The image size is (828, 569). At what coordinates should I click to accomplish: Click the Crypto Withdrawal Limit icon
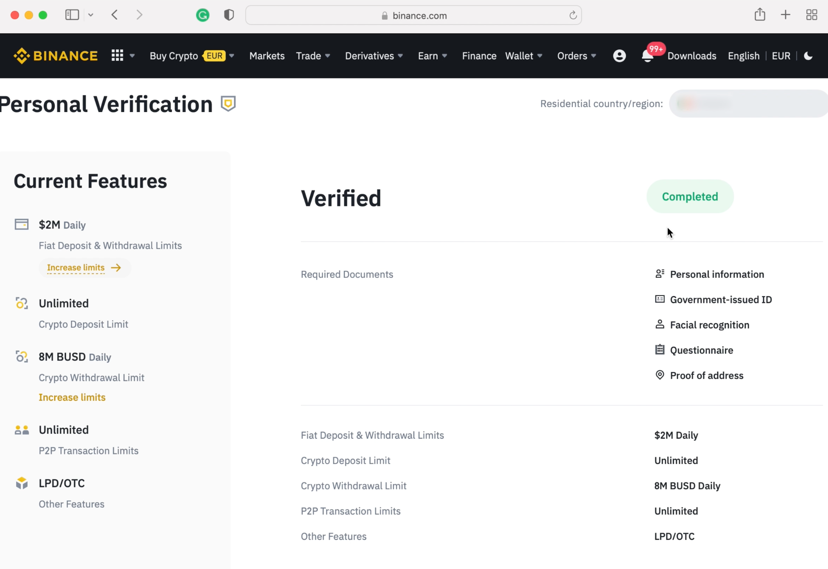[21, 356]
